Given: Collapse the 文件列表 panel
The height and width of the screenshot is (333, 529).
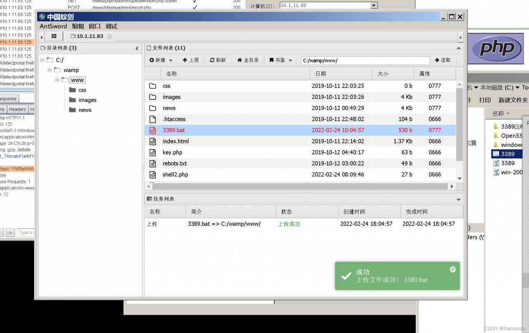Looking at the screenshot, I should [x=458, y=48].
